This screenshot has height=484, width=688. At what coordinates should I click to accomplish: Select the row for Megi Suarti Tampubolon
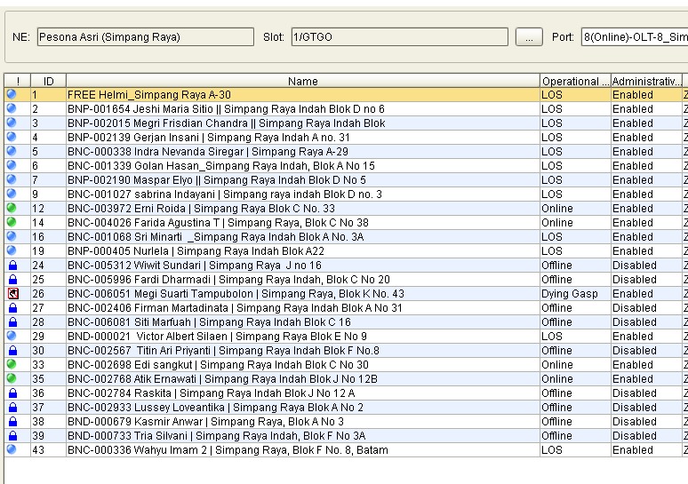click(236, 293)
